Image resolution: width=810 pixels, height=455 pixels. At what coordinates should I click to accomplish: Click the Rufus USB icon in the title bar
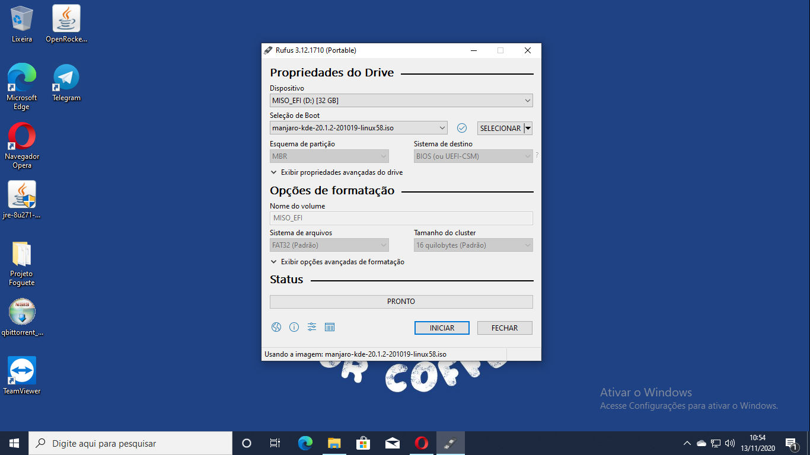coord(269,50)
